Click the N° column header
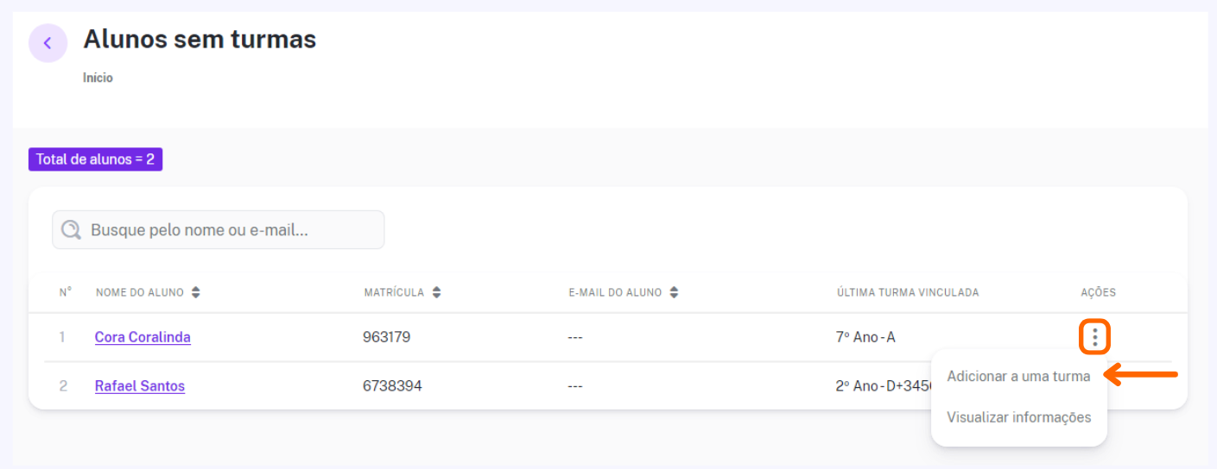 point(66,292)
